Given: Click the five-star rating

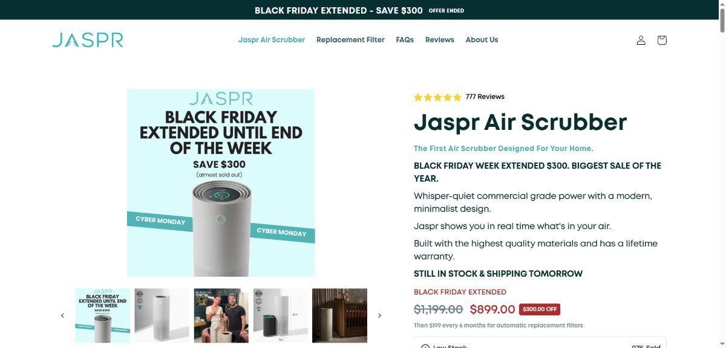Looking at the screenshot, I should 437,97.
